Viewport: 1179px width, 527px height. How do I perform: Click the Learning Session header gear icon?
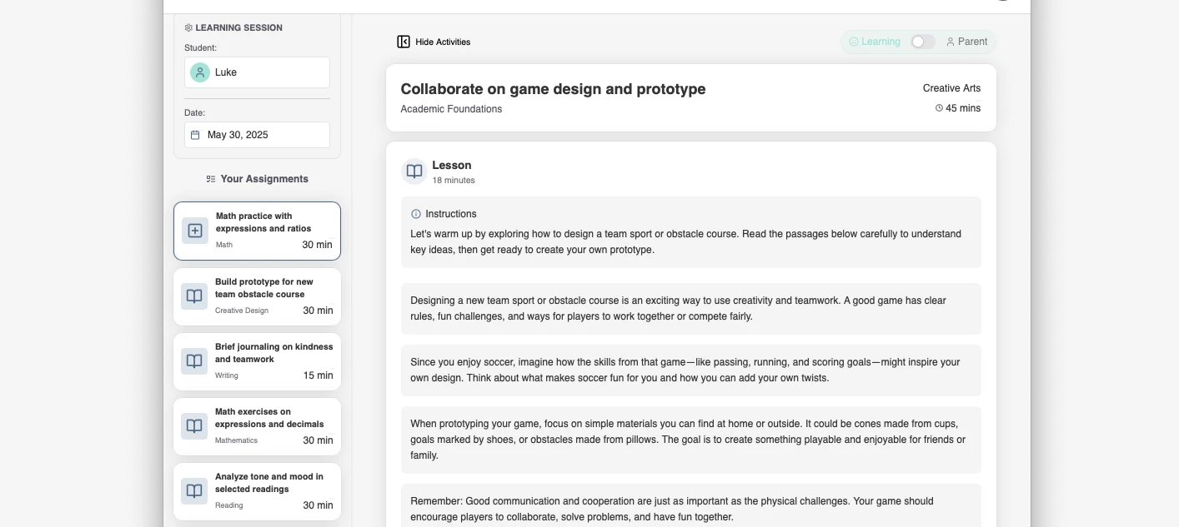pyautogui.click(x=188, y=27)
